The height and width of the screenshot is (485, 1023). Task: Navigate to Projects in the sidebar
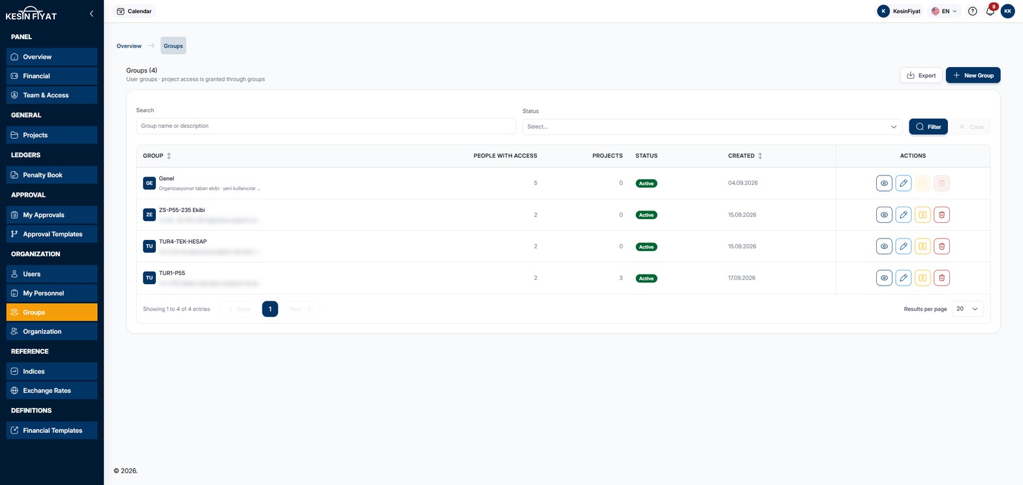click(x=52, y=135)
